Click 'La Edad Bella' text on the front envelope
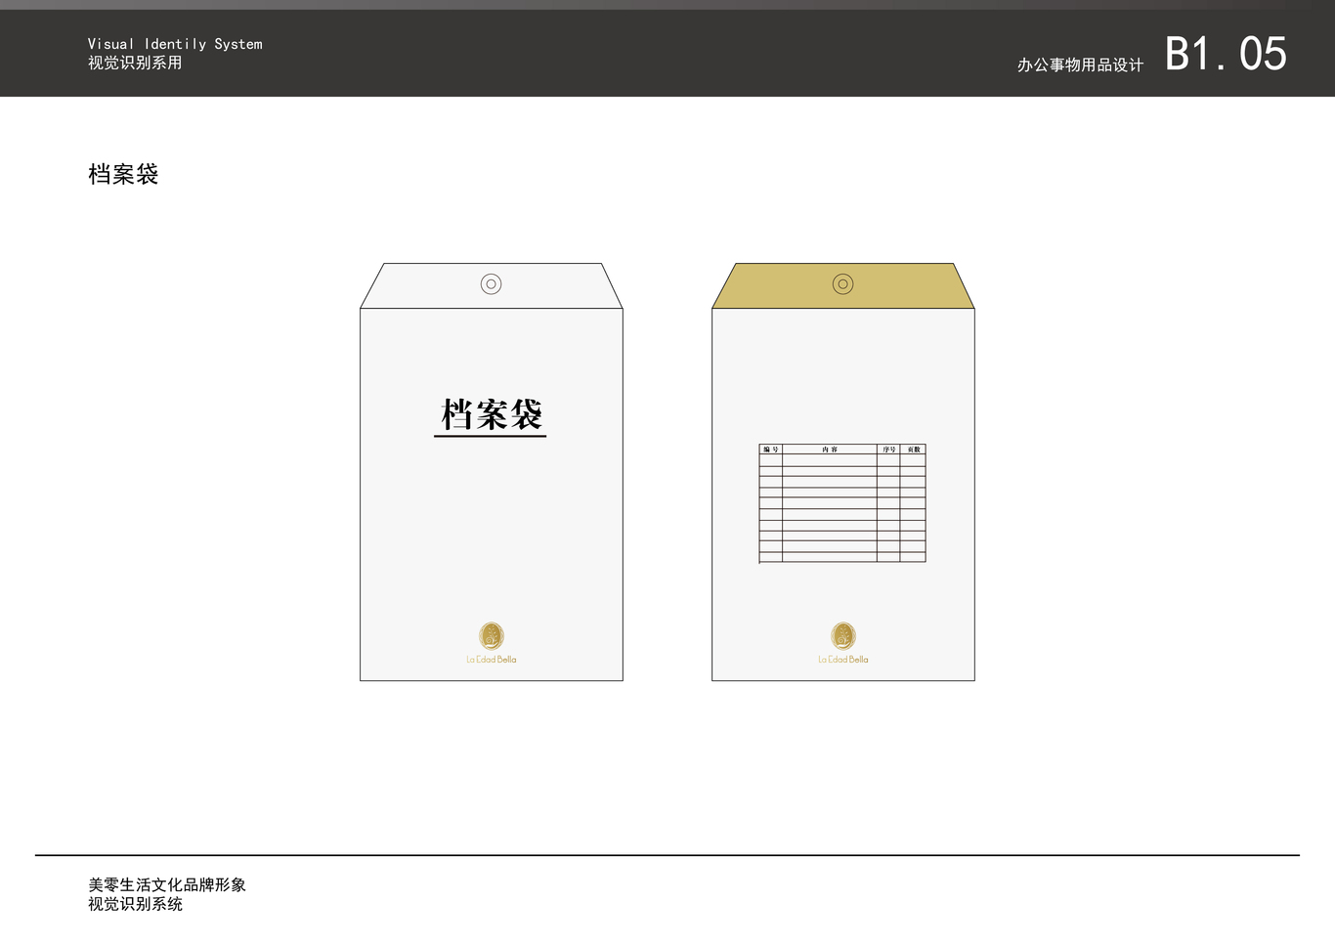 [x=492, y=660]
